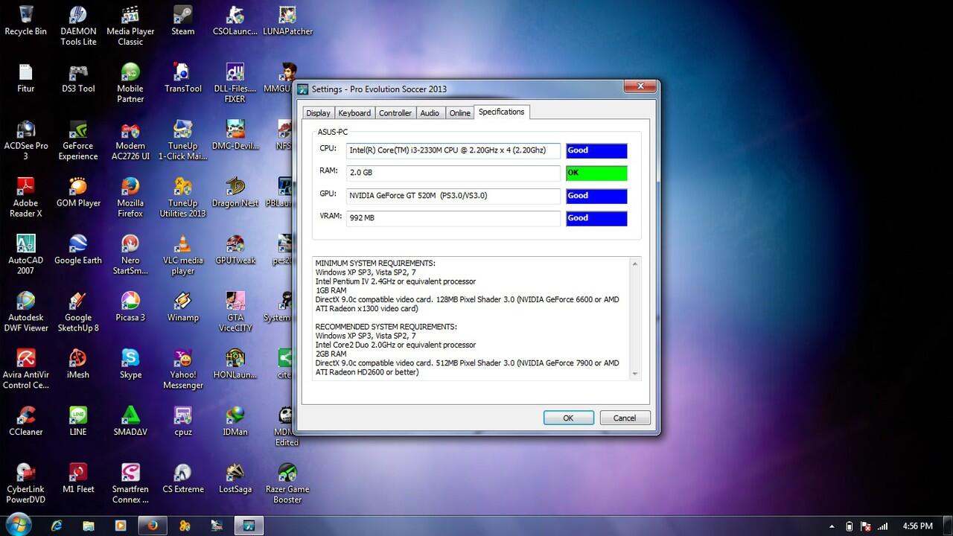
Task: Click the Modem AC2726 UI shortcut
Action: point(130,141)
